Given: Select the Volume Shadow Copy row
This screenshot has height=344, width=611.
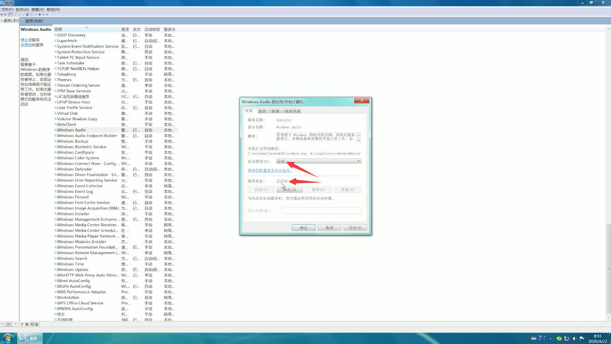Looking at the screenshot, I should [x=116, y=119].
